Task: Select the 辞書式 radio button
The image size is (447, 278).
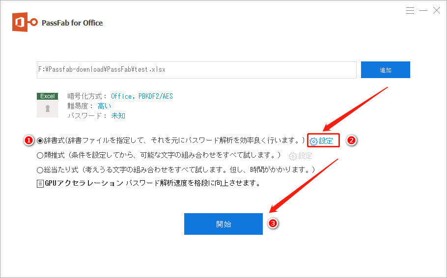Action: pos(40,140)
